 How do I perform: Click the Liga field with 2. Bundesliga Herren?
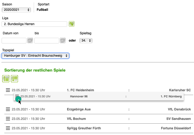click(34, 24)
